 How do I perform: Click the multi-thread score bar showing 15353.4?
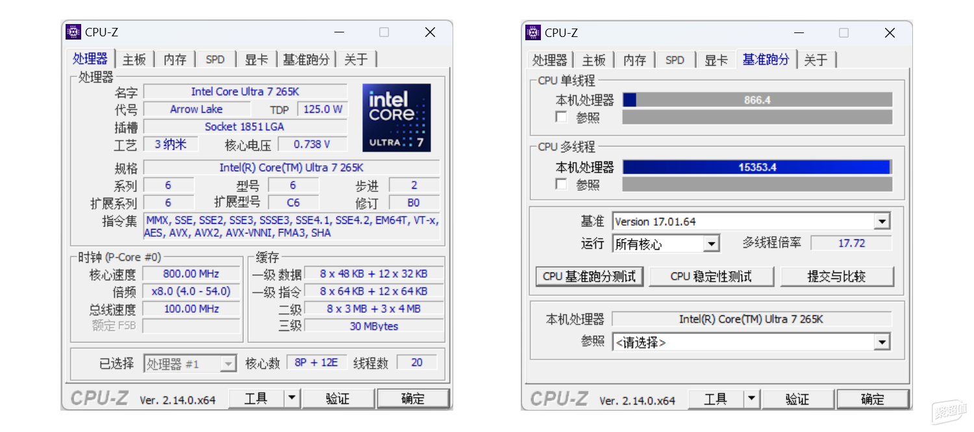[x=757, y=167]
